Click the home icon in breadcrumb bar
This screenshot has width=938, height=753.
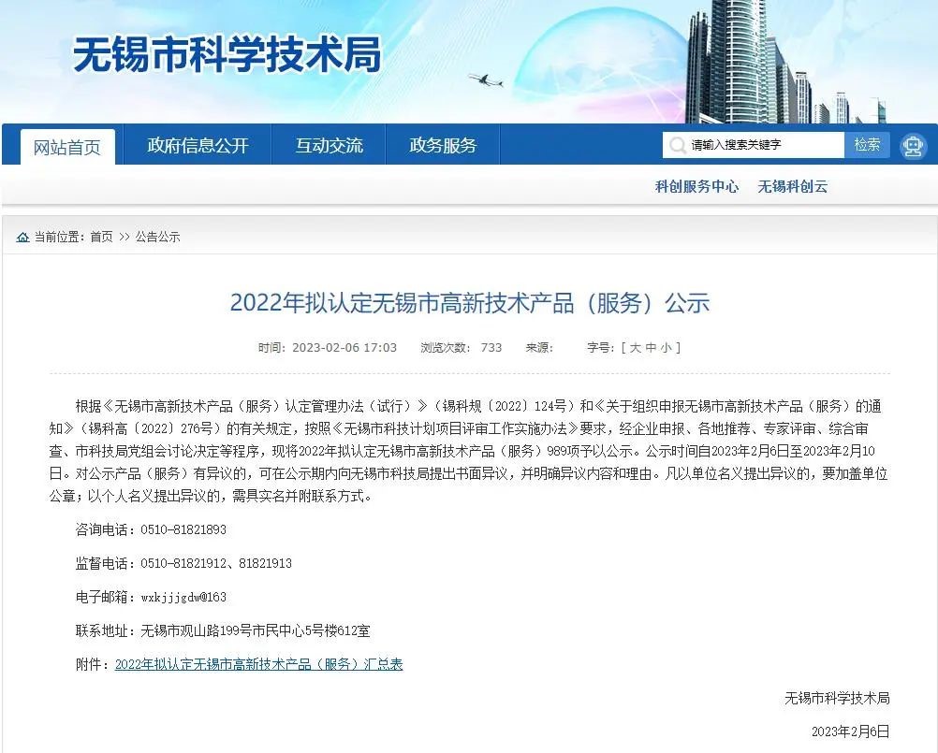pyautogui.click(x=22, y=238)
